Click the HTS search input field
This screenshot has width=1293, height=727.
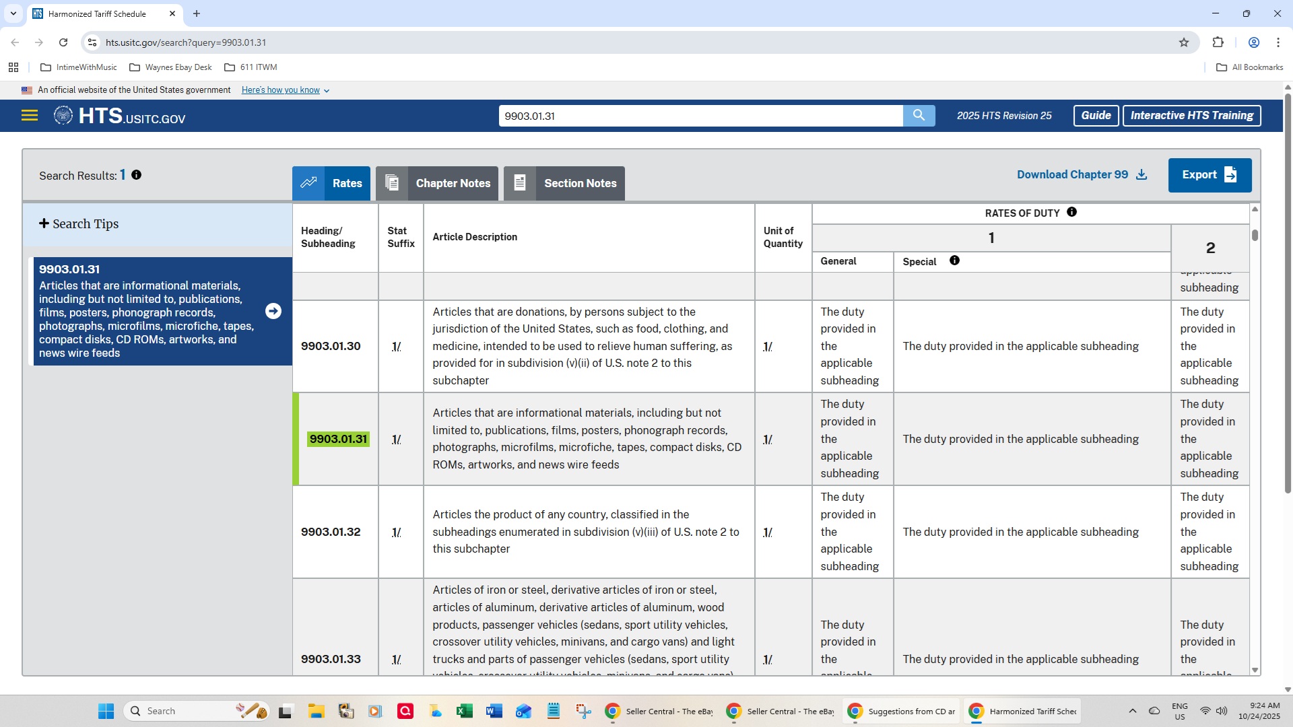pos(700,116)
